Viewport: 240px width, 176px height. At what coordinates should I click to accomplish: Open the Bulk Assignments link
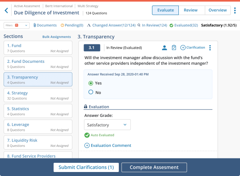(x=56, y=37)
